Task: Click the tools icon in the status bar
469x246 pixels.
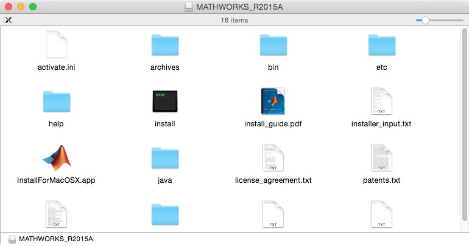Action: click(9, 20)
